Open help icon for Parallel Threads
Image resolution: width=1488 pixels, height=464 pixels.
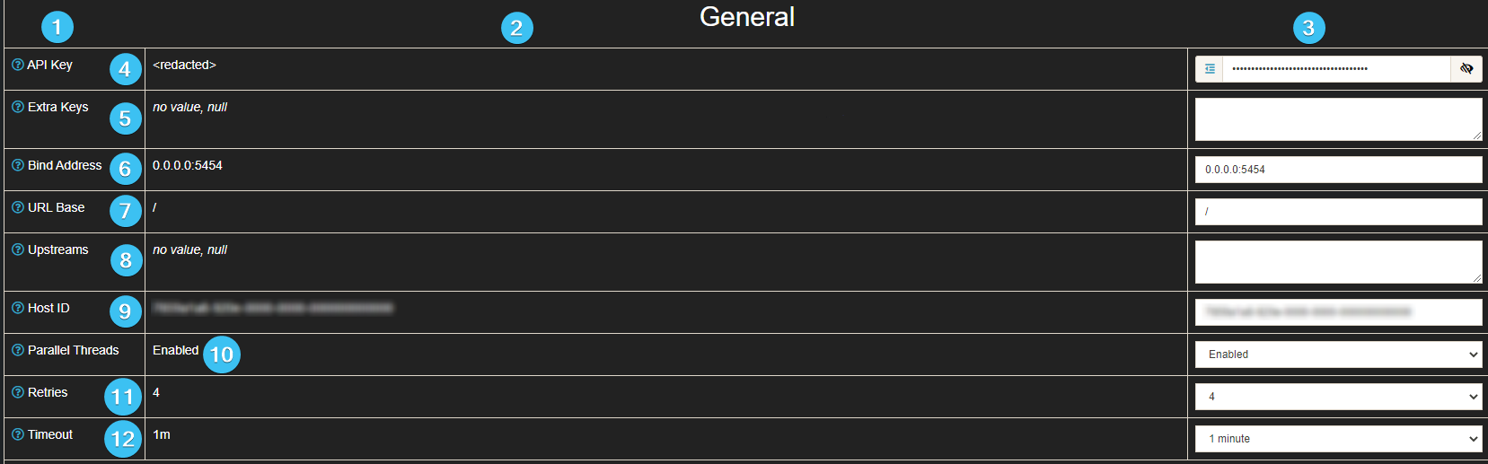tap(18, 350)
